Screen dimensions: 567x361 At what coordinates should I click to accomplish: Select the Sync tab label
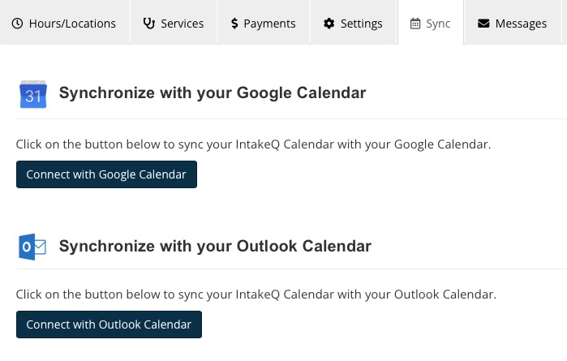click(438, 24)
